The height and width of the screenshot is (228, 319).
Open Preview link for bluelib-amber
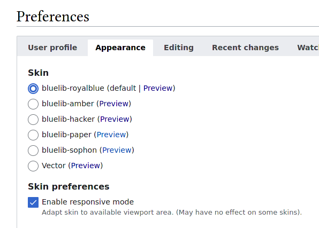113,104
